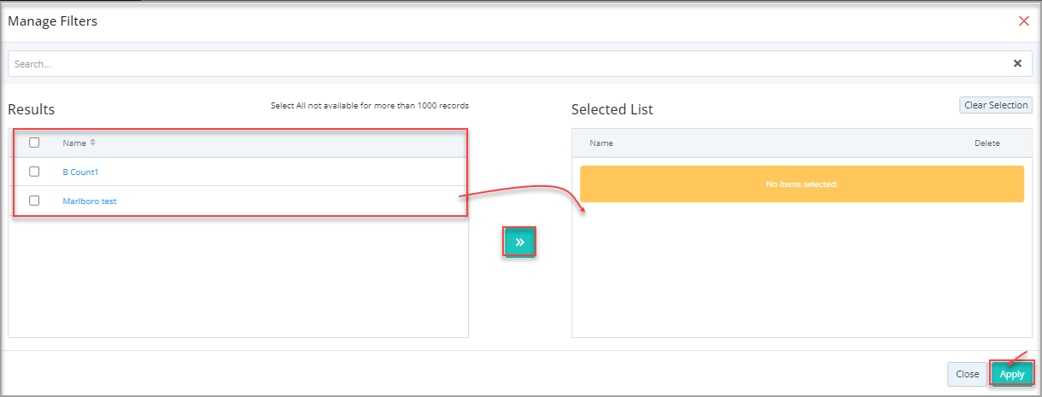Click the Name column header in Results

tap(74, 143)
